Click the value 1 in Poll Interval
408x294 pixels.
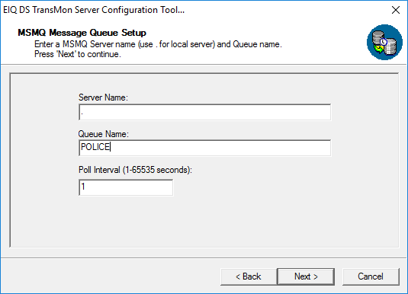point(83,187)
